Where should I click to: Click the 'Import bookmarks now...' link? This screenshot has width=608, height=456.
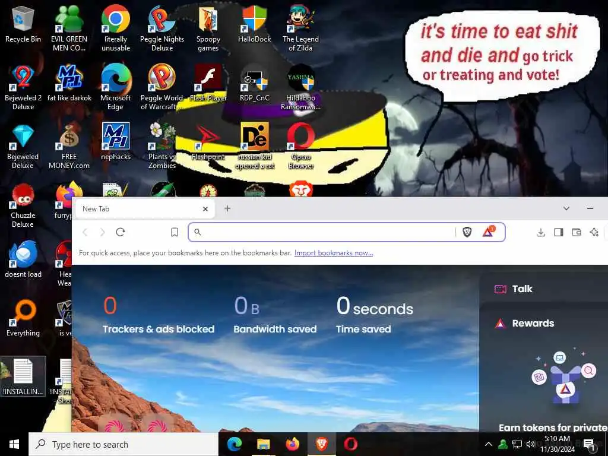[x=334, y=253]
